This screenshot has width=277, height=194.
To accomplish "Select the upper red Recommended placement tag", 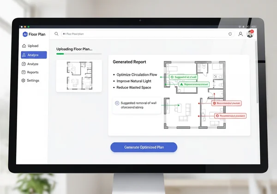I will tap(227, 103).
